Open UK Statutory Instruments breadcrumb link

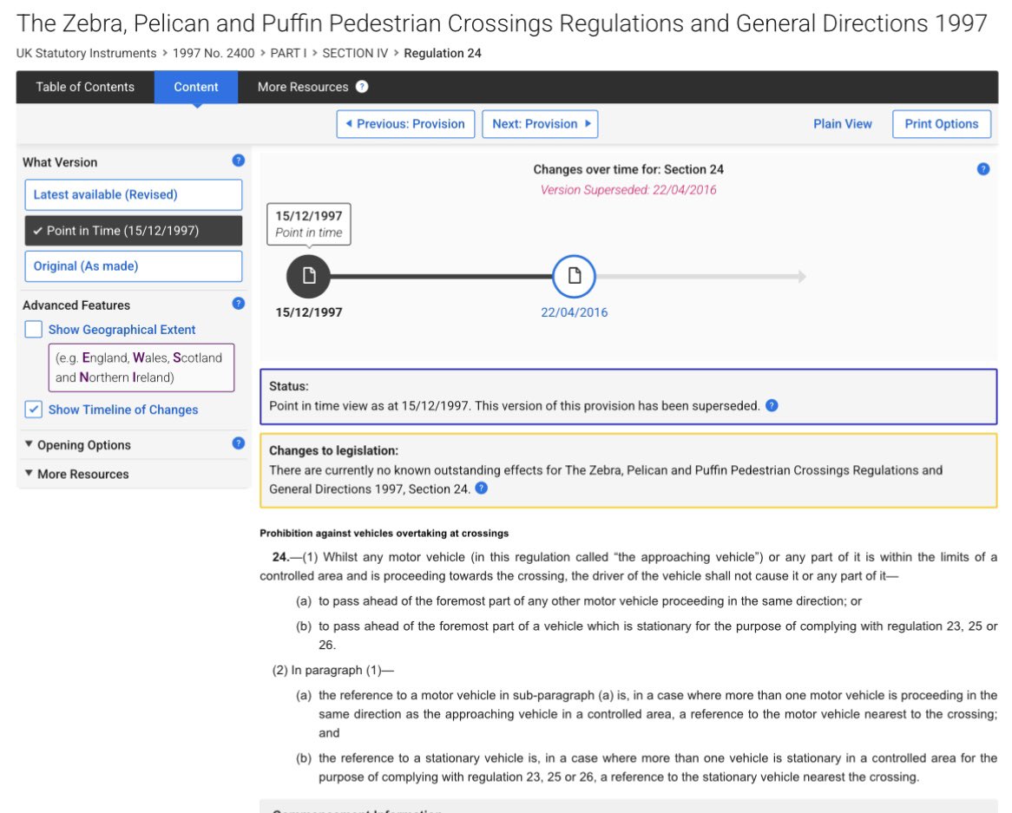87,53
